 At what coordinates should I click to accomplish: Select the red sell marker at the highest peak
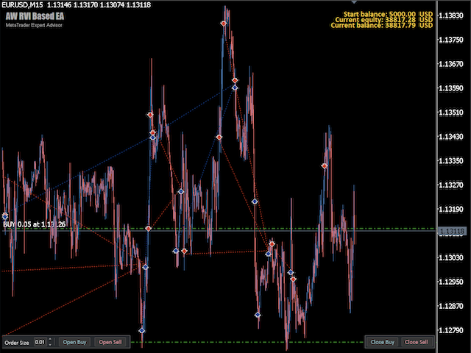click(224, 23)
